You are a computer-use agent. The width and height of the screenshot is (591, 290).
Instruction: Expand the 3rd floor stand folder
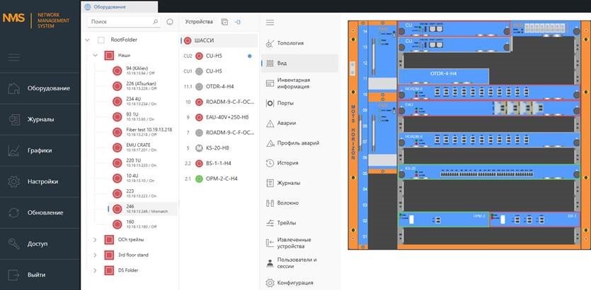pyautogui.click(x=95, y=255)
